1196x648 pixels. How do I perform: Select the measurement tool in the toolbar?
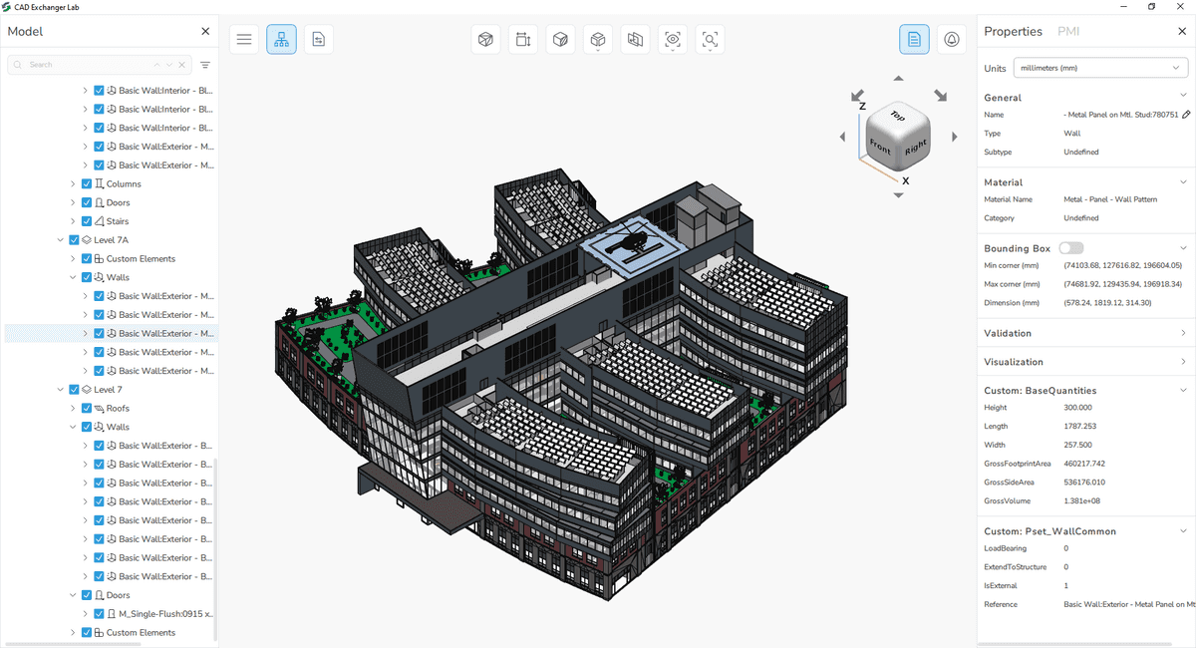[522, 39]
